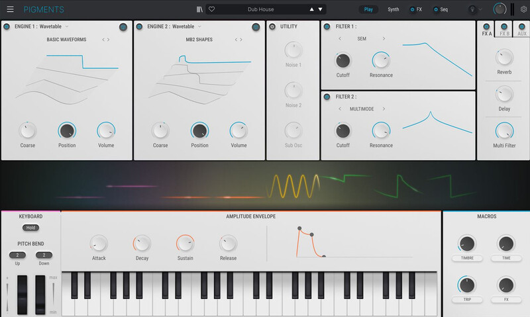Toggle the Utility engine power button

[272, 26]
